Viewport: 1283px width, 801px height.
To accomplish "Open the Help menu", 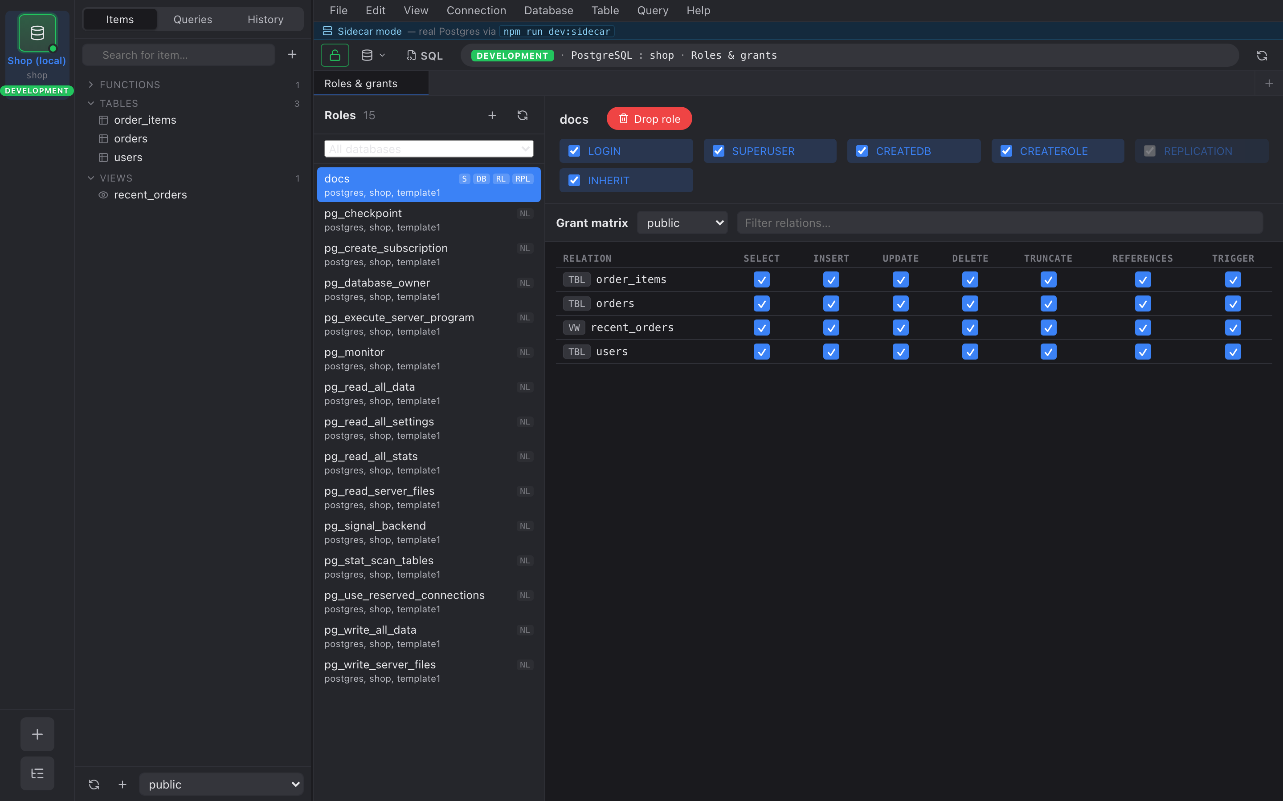I will point(698,11).
